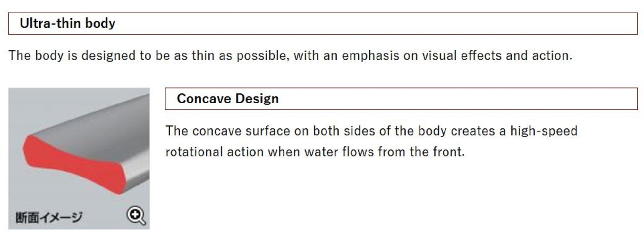
Task: Click the word "high-speed" in the description
Action: (x=544, y=131)
